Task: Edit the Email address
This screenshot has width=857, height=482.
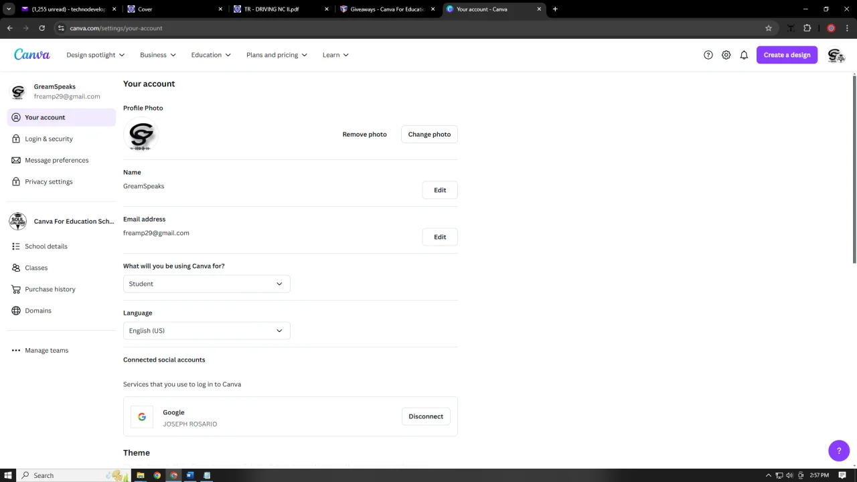Action: (x=440, y=237)
